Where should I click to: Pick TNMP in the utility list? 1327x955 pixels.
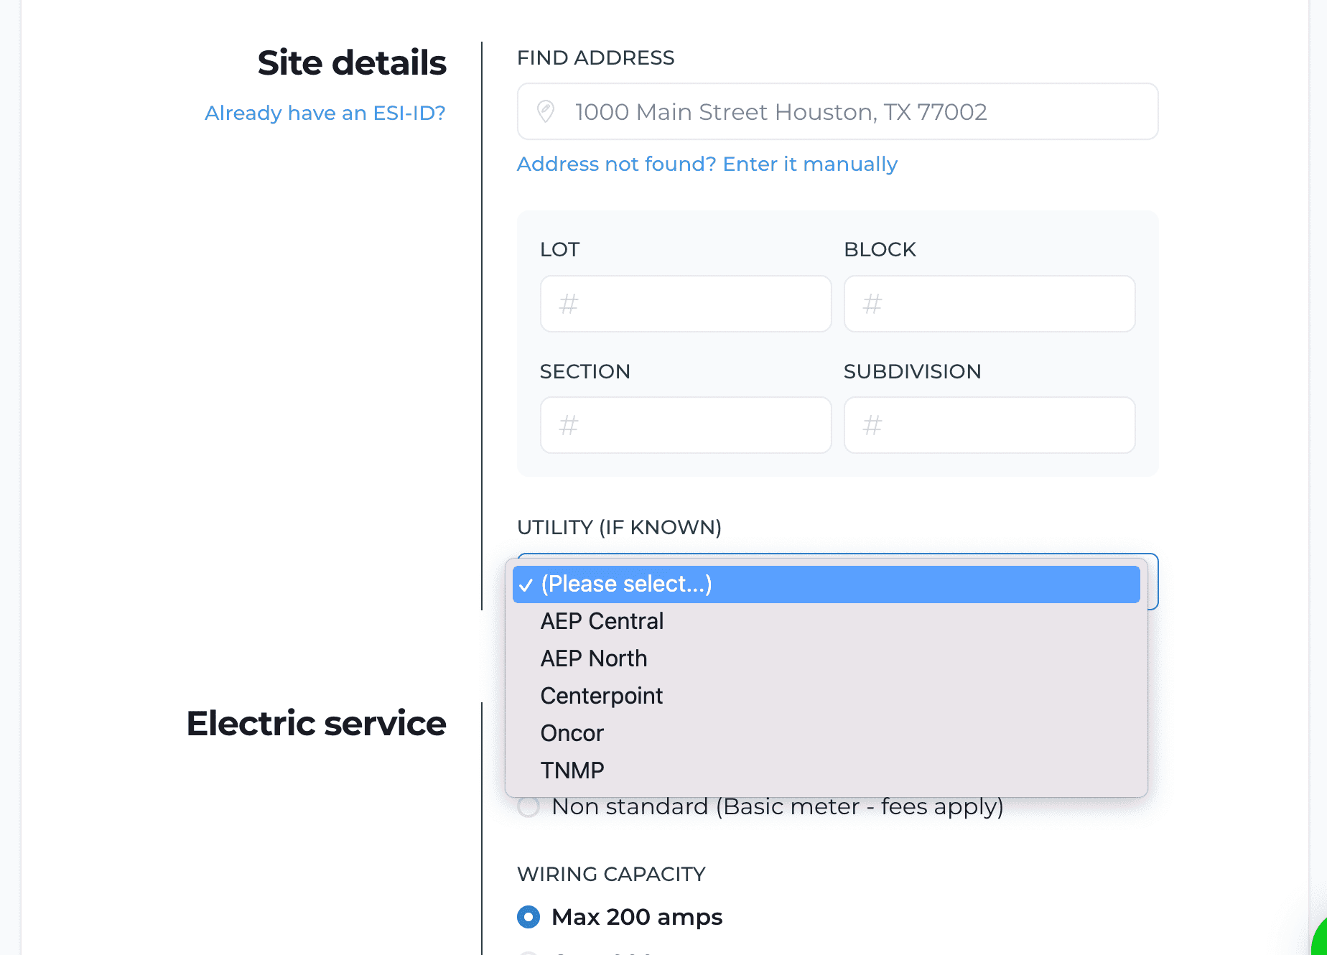click(572, 770)
